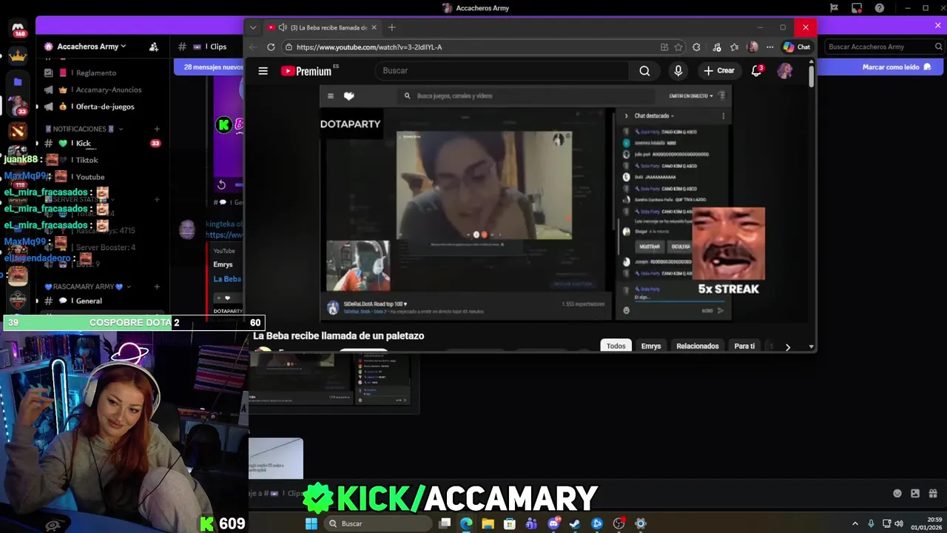Open the volume tray icon
The image size is (947, 533).
coord(900,523)
